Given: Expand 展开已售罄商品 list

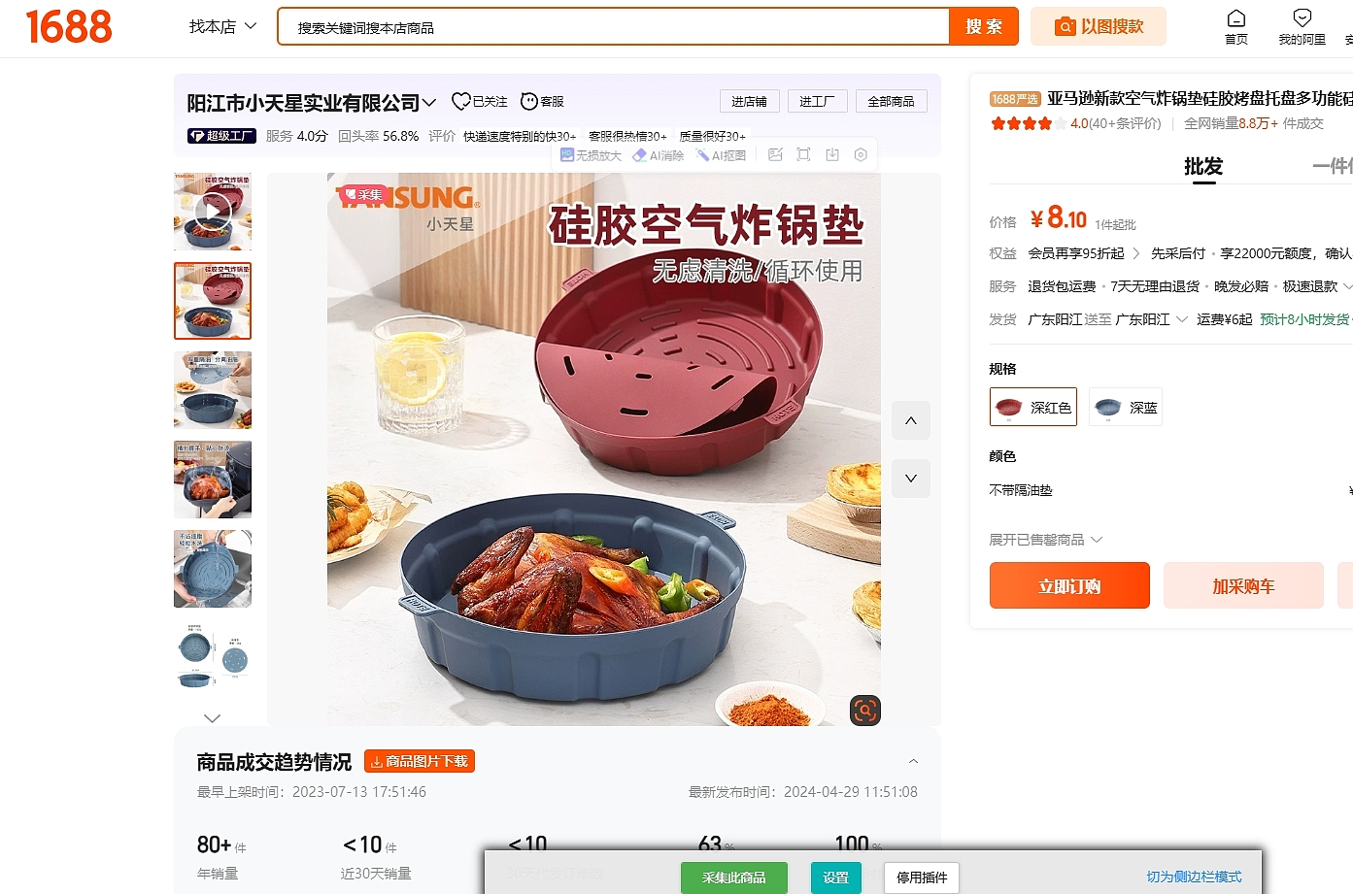Looking at the screenshot, I should tap(1045, 540).
